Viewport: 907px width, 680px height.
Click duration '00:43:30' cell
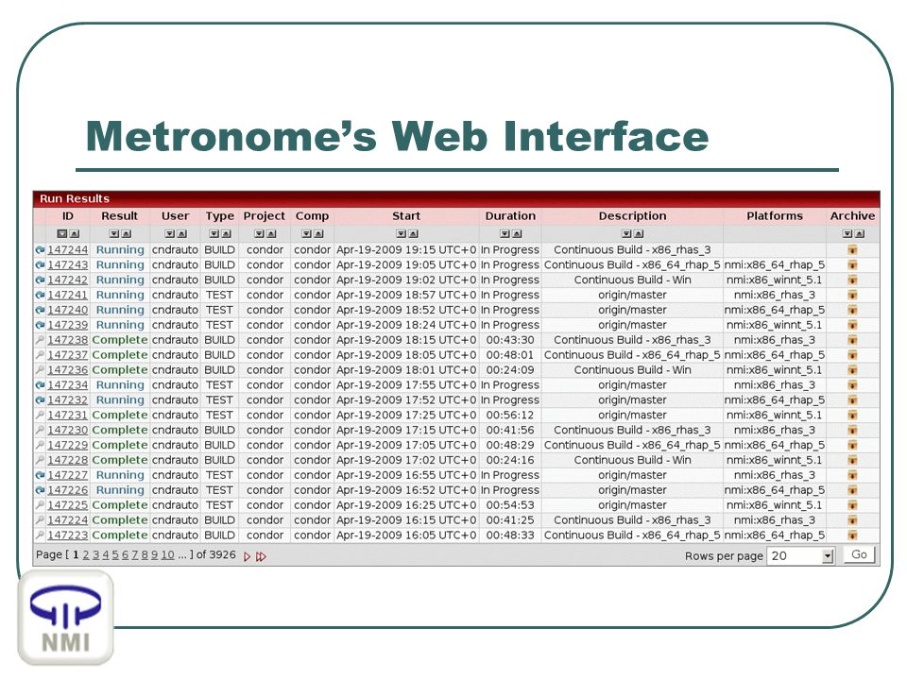pyautogui.click(x=510, y=341)
